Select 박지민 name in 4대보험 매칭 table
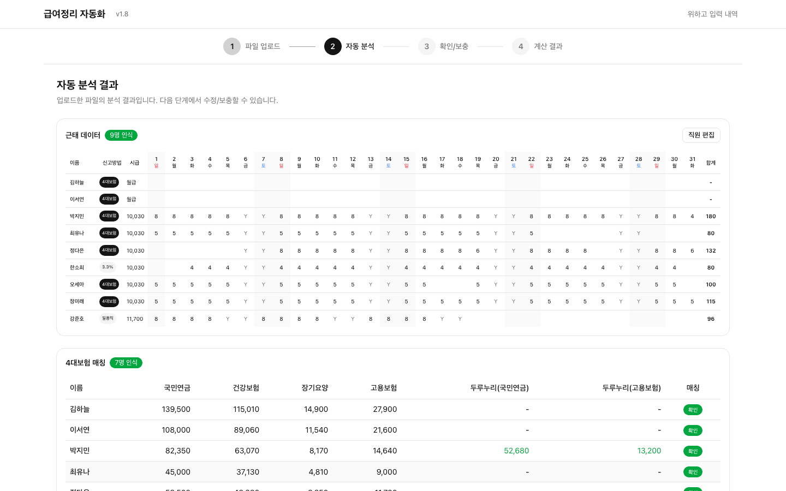The image size is (786, 491). pyautogui.click(x=80, y=451)
